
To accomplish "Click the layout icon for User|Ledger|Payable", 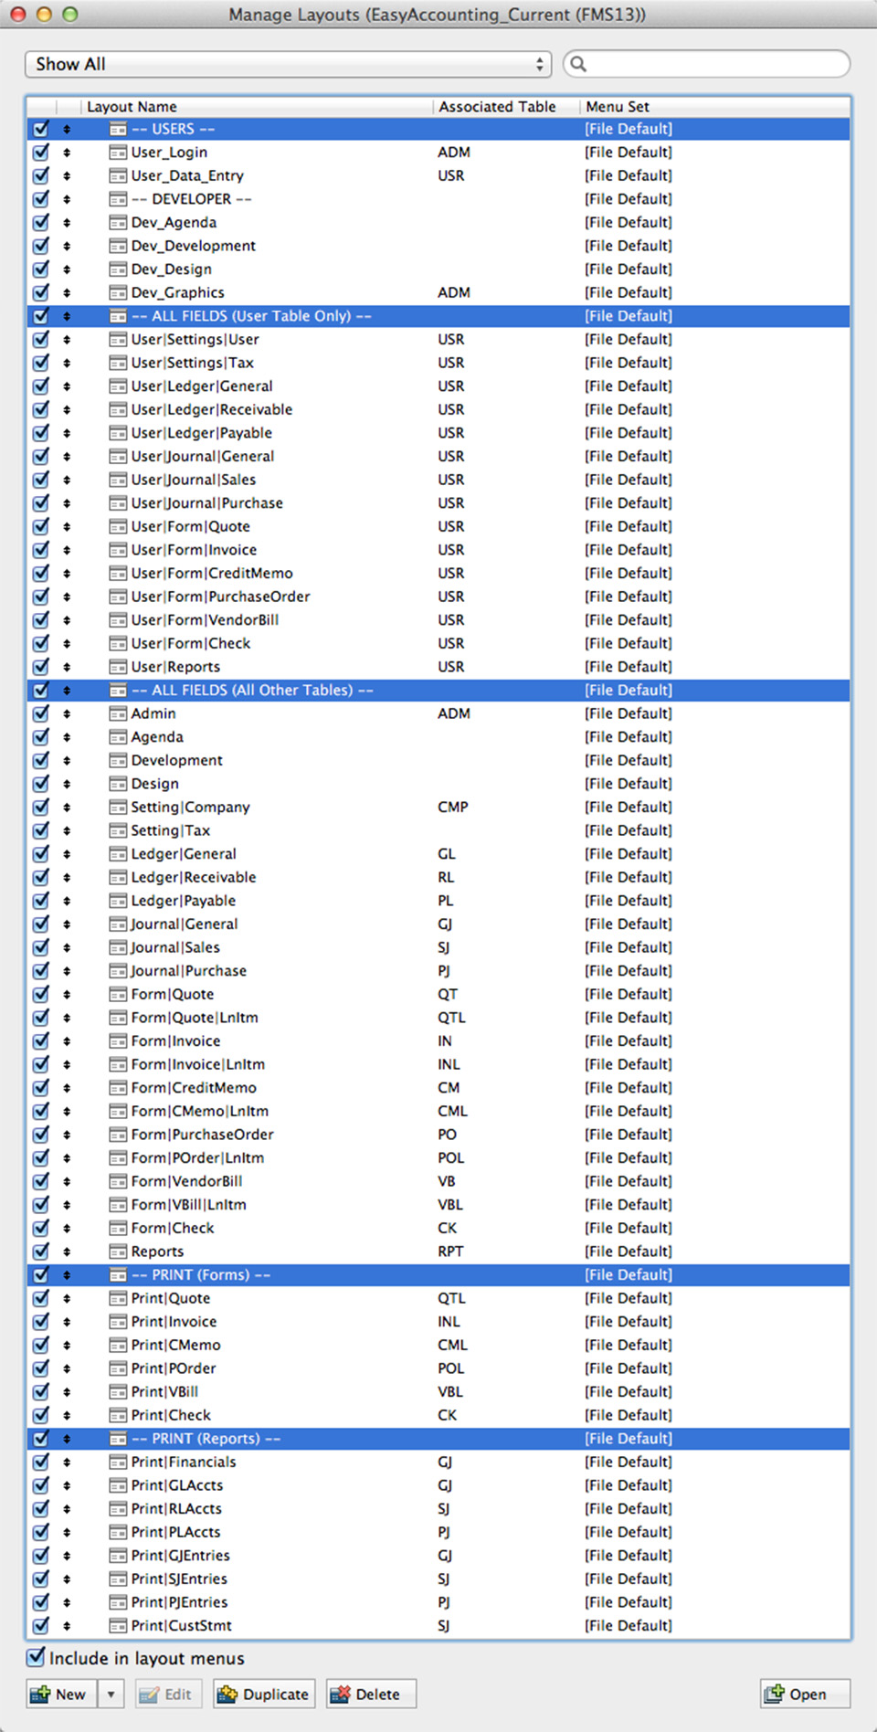I will (118, 433).
